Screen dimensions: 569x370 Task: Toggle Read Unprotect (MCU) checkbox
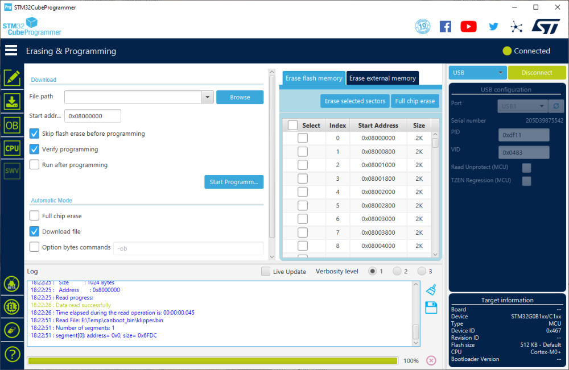click(x=526, y=168)
